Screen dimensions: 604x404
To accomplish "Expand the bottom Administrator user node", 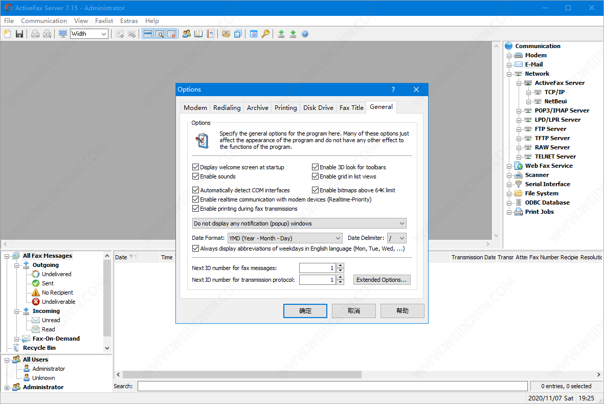I will tap(7, 388).
